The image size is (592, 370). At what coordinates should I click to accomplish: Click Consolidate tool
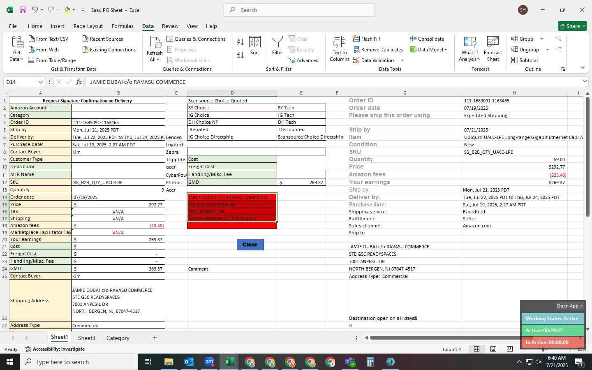[x=427, y=39]
